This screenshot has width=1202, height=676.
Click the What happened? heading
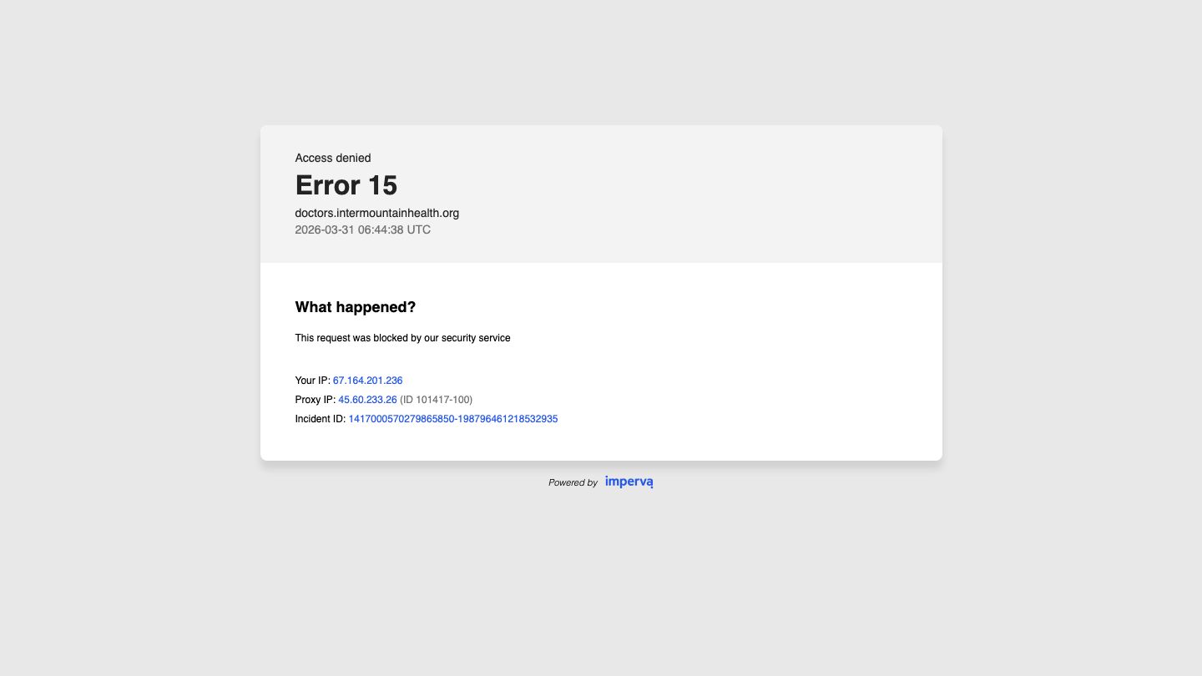point(355,307)
